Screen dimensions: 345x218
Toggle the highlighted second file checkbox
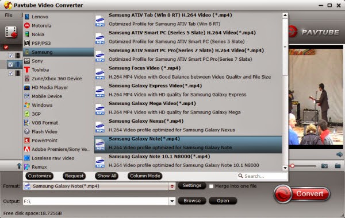[10, 65]
